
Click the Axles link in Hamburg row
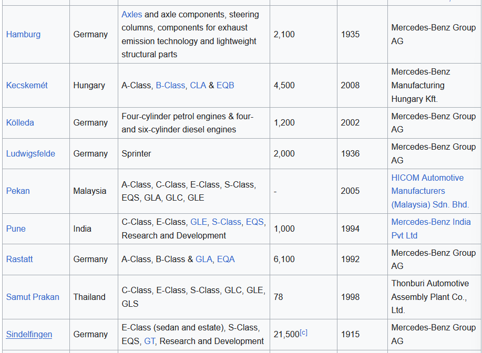click(x=131, y=14)
